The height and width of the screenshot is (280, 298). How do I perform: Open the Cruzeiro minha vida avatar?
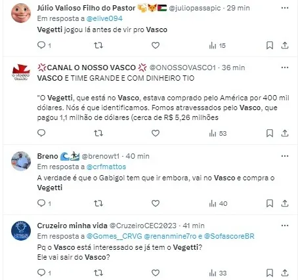[21, 231]
